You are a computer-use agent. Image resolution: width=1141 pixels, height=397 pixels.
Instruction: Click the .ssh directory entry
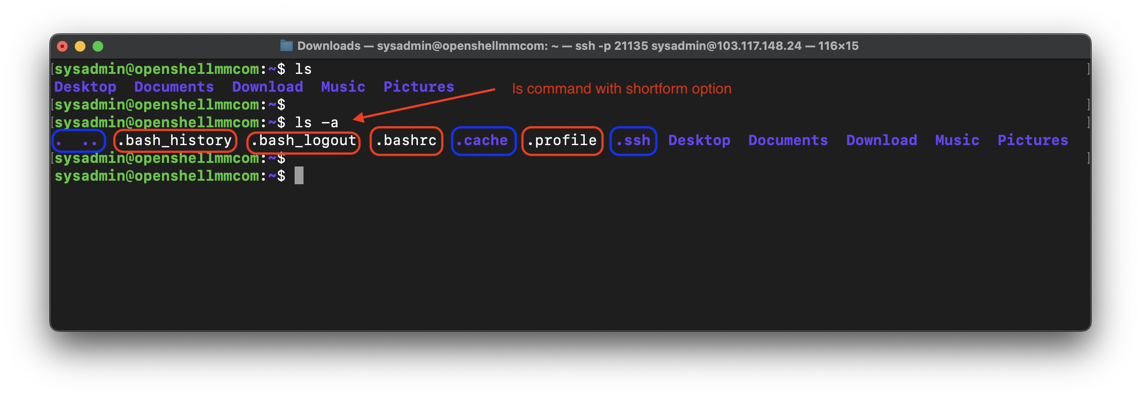point(633,141)
